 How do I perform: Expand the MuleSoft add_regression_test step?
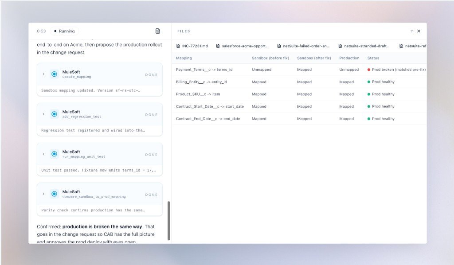pos(43,114)
